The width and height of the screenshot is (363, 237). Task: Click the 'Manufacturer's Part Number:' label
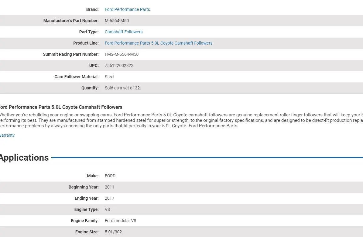(x=71, y=21)
